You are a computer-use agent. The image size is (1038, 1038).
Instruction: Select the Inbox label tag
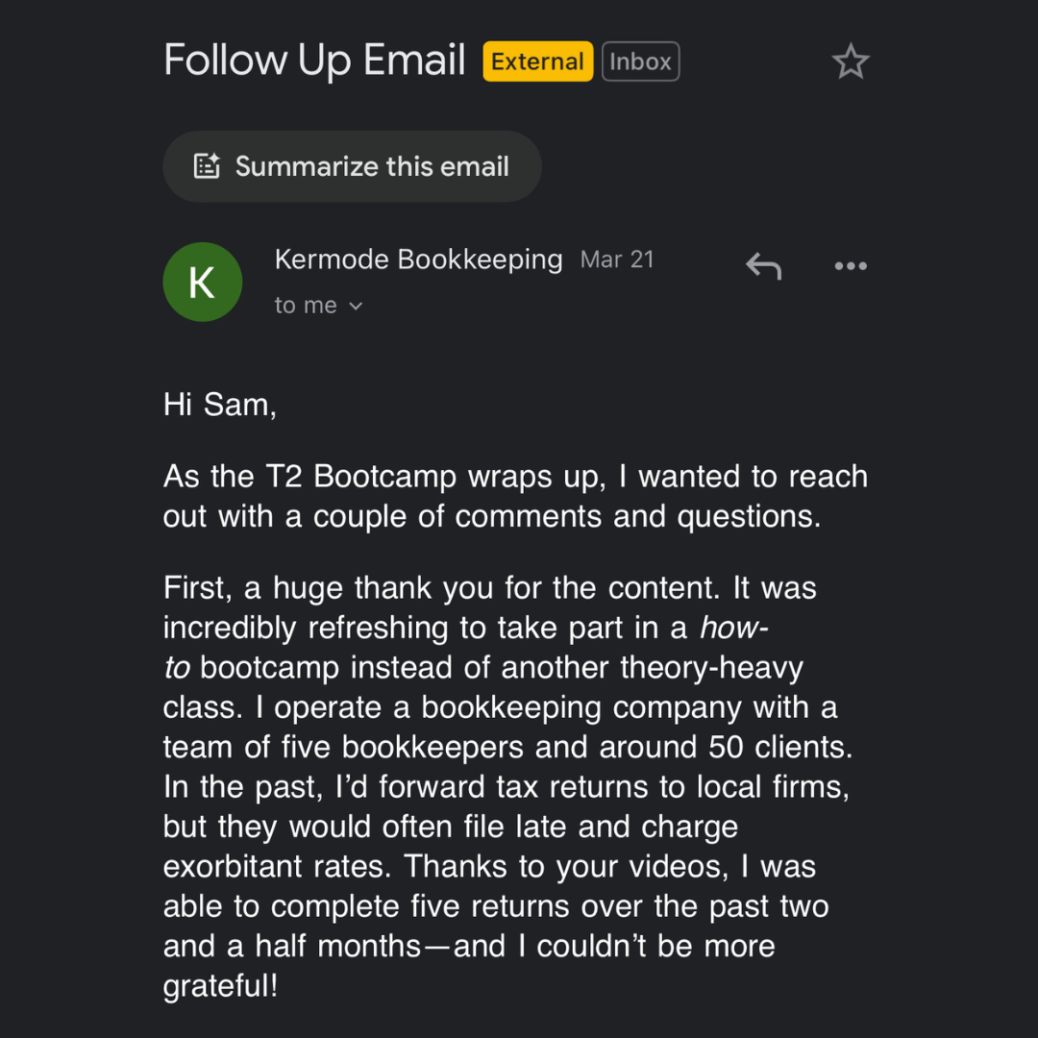tap(640, 62)
